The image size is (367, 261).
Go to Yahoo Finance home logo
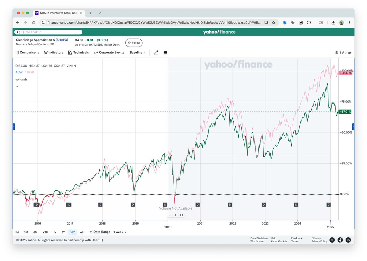click(x=219, y=32)
